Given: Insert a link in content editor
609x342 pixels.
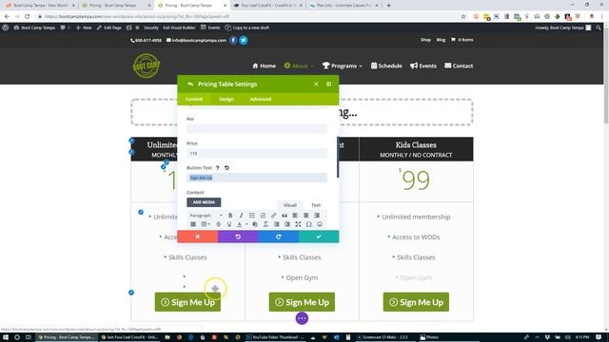Looking at the screenshot, I should pyautogui.click(x=274, y=216).
